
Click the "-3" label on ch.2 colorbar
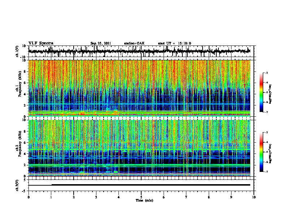pos(266,133)
